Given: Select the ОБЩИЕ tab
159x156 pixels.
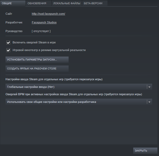Looking at the screenshot, I should 13,3.
